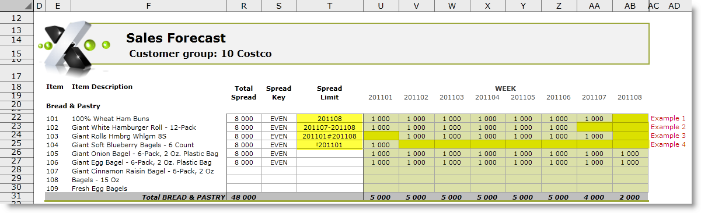Screen dimensions: 701x213
Task: Click Example 2 label
Action: [668, 127]
